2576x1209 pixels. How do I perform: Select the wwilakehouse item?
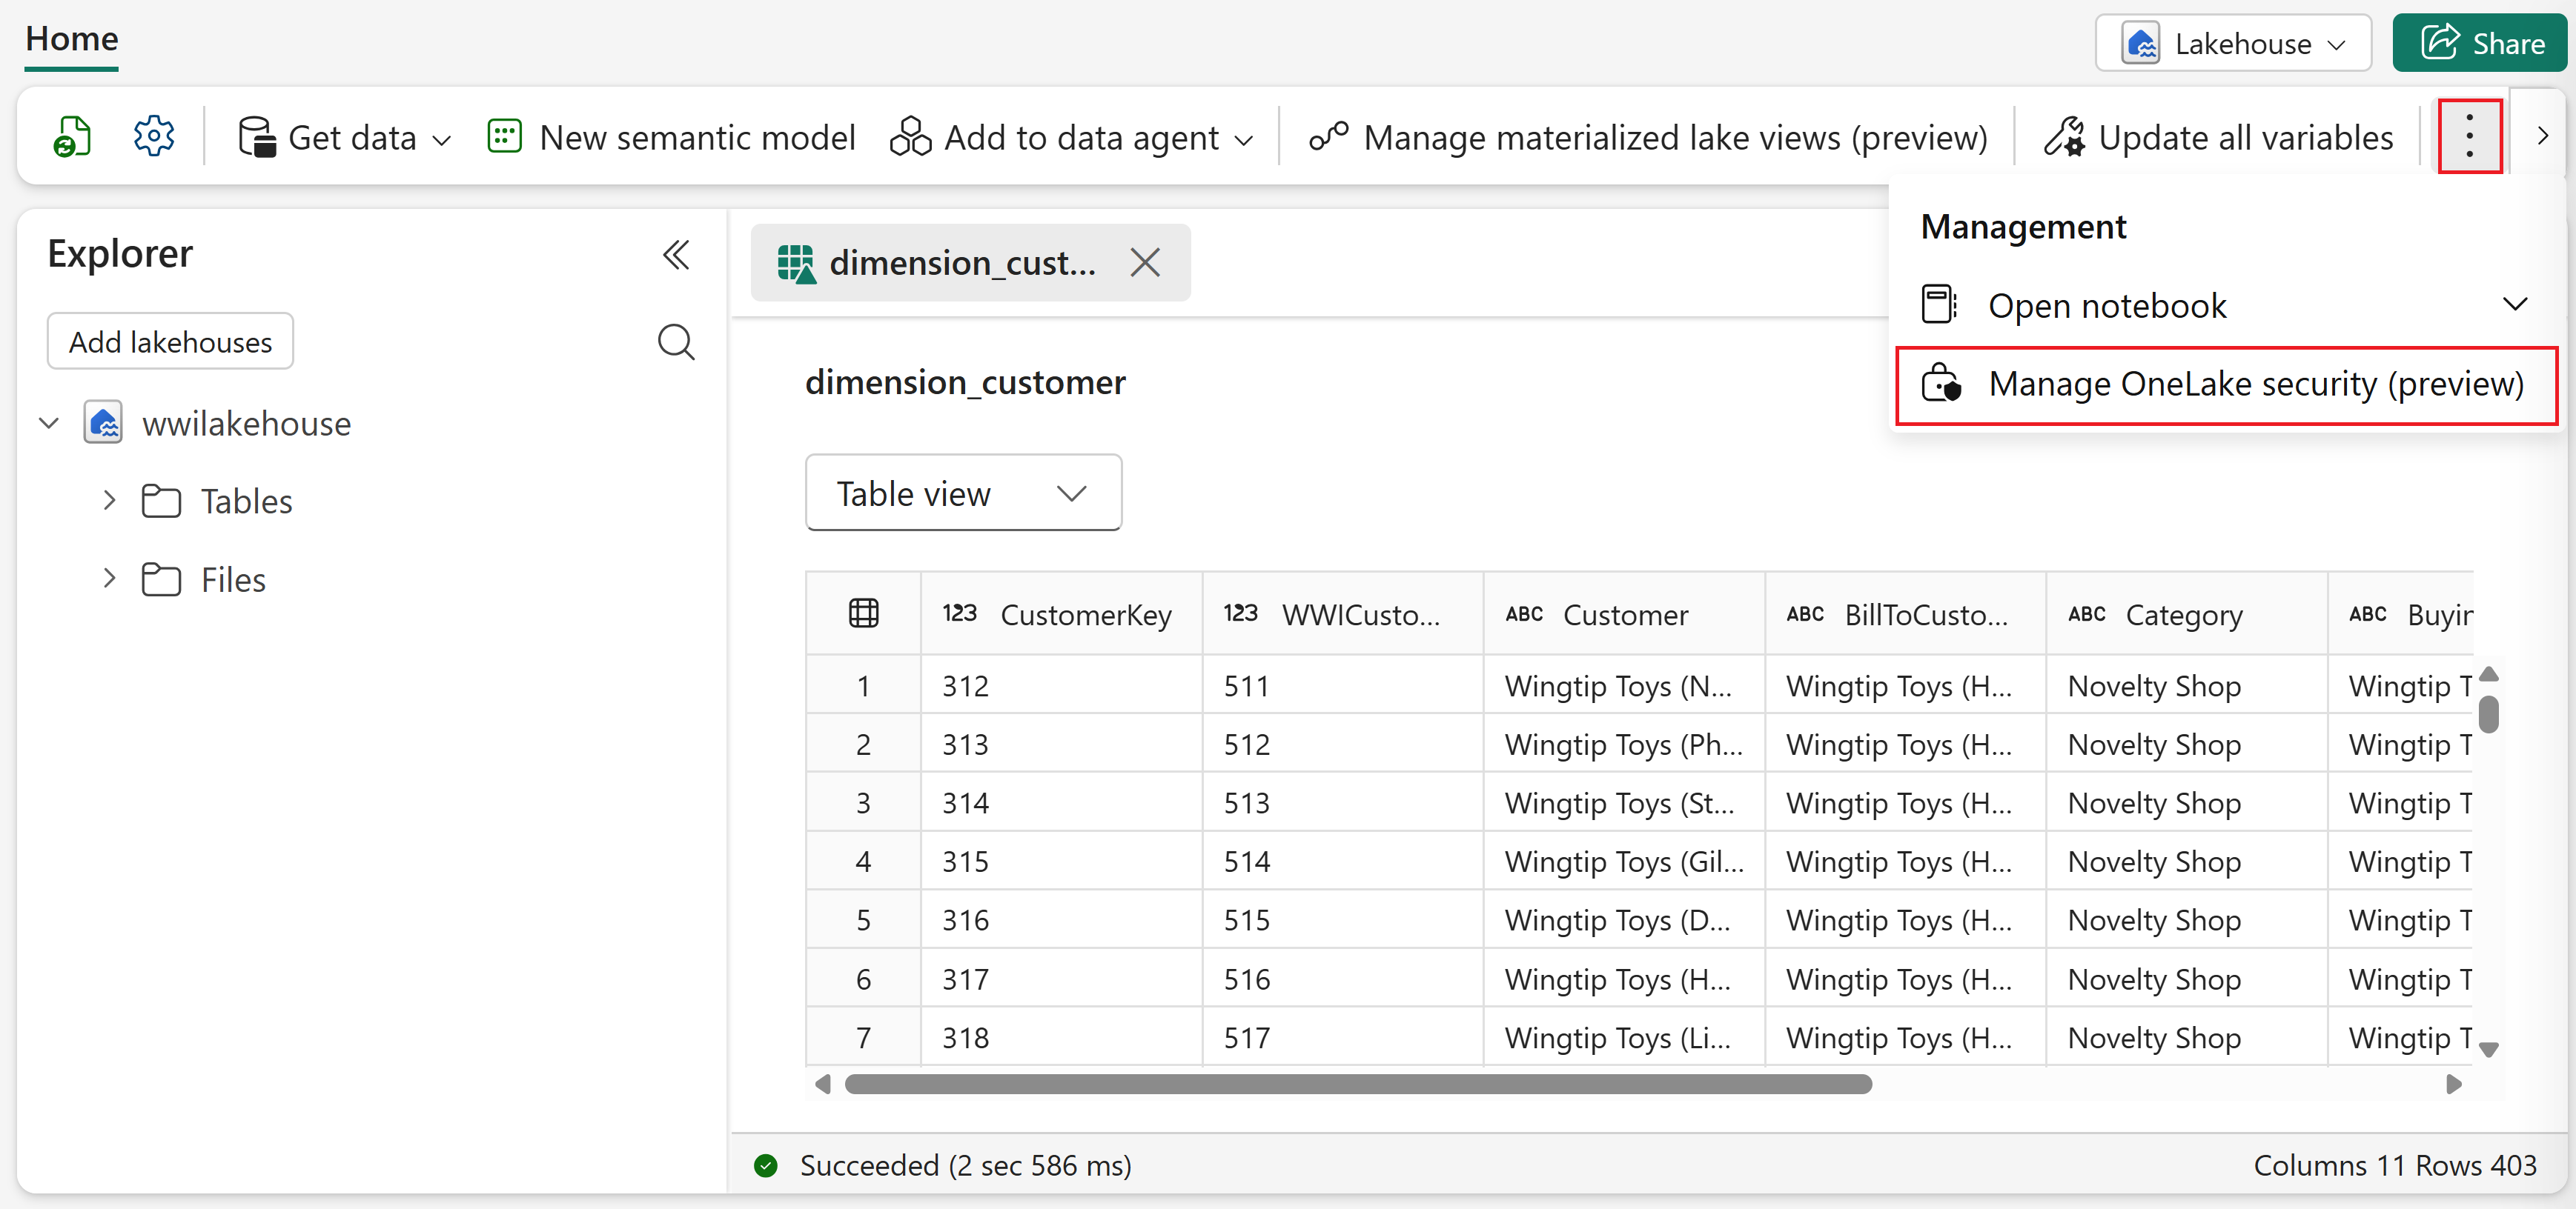[246, 424]
